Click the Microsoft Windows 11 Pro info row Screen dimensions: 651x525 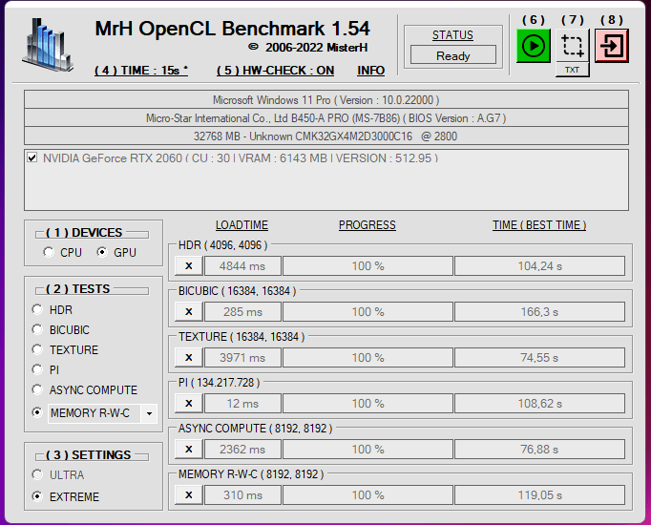[x=326, y=100]
